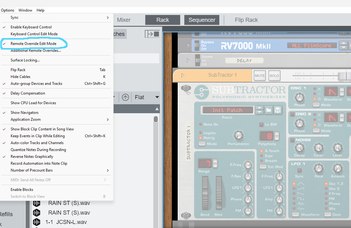Toggle the LFO 1 Sync button

tap(299, 170)
